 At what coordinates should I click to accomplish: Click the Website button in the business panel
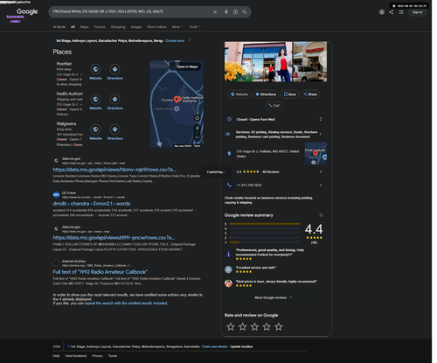pos(239,94)
